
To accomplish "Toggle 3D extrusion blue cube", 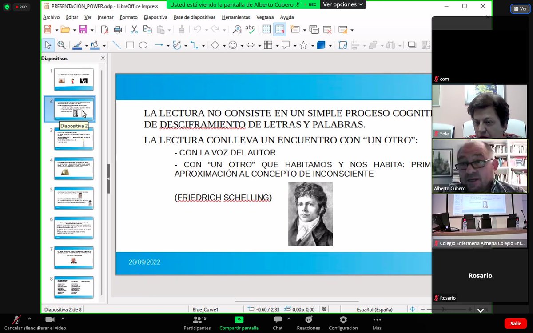I will (x=321, y=45).
